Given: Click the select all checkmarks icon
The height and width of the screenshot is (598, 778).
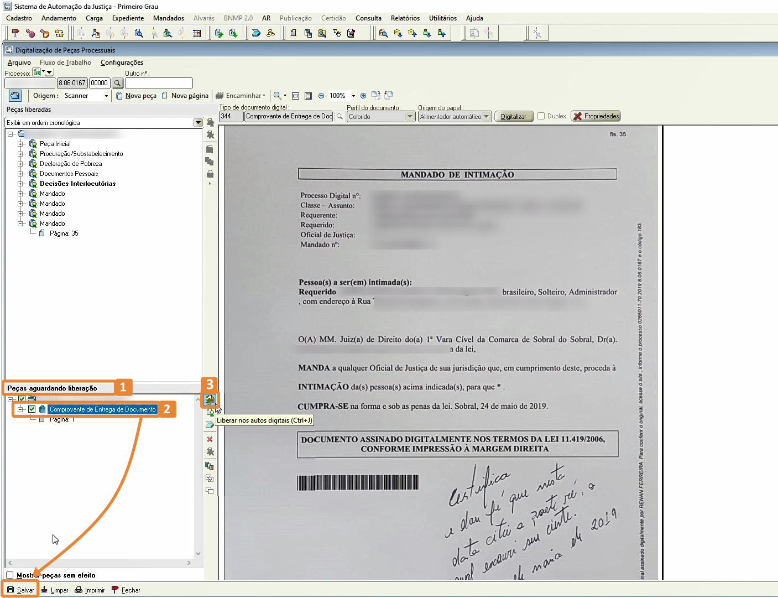Looking at the screenshot, I should [x=210, y=478].
